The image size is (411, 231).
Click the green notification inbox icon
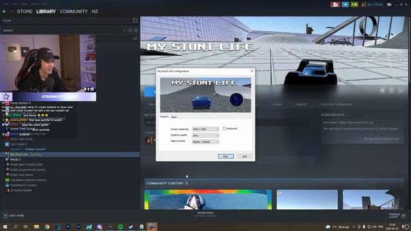(354, 4)
